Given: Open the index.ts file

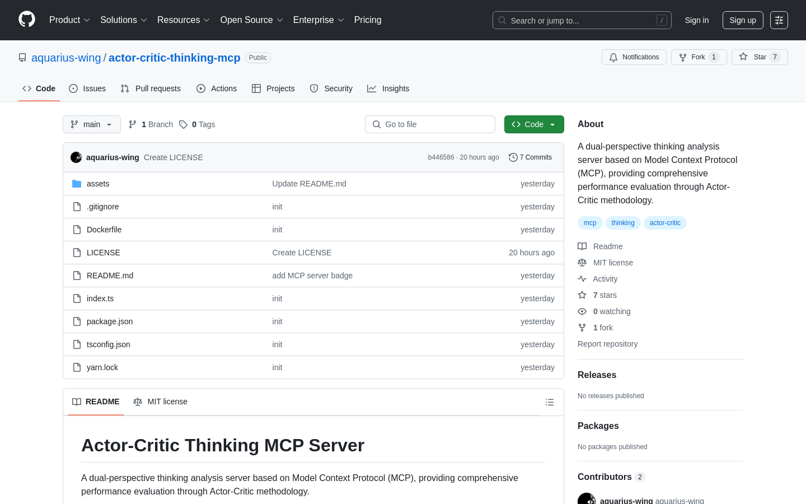Looking at the screenshot, I should (100, 298).
